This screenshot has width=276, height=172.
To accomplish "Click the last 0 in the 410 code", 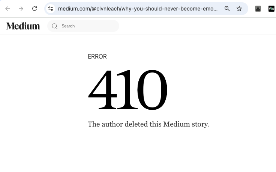I will coord(151,90).
